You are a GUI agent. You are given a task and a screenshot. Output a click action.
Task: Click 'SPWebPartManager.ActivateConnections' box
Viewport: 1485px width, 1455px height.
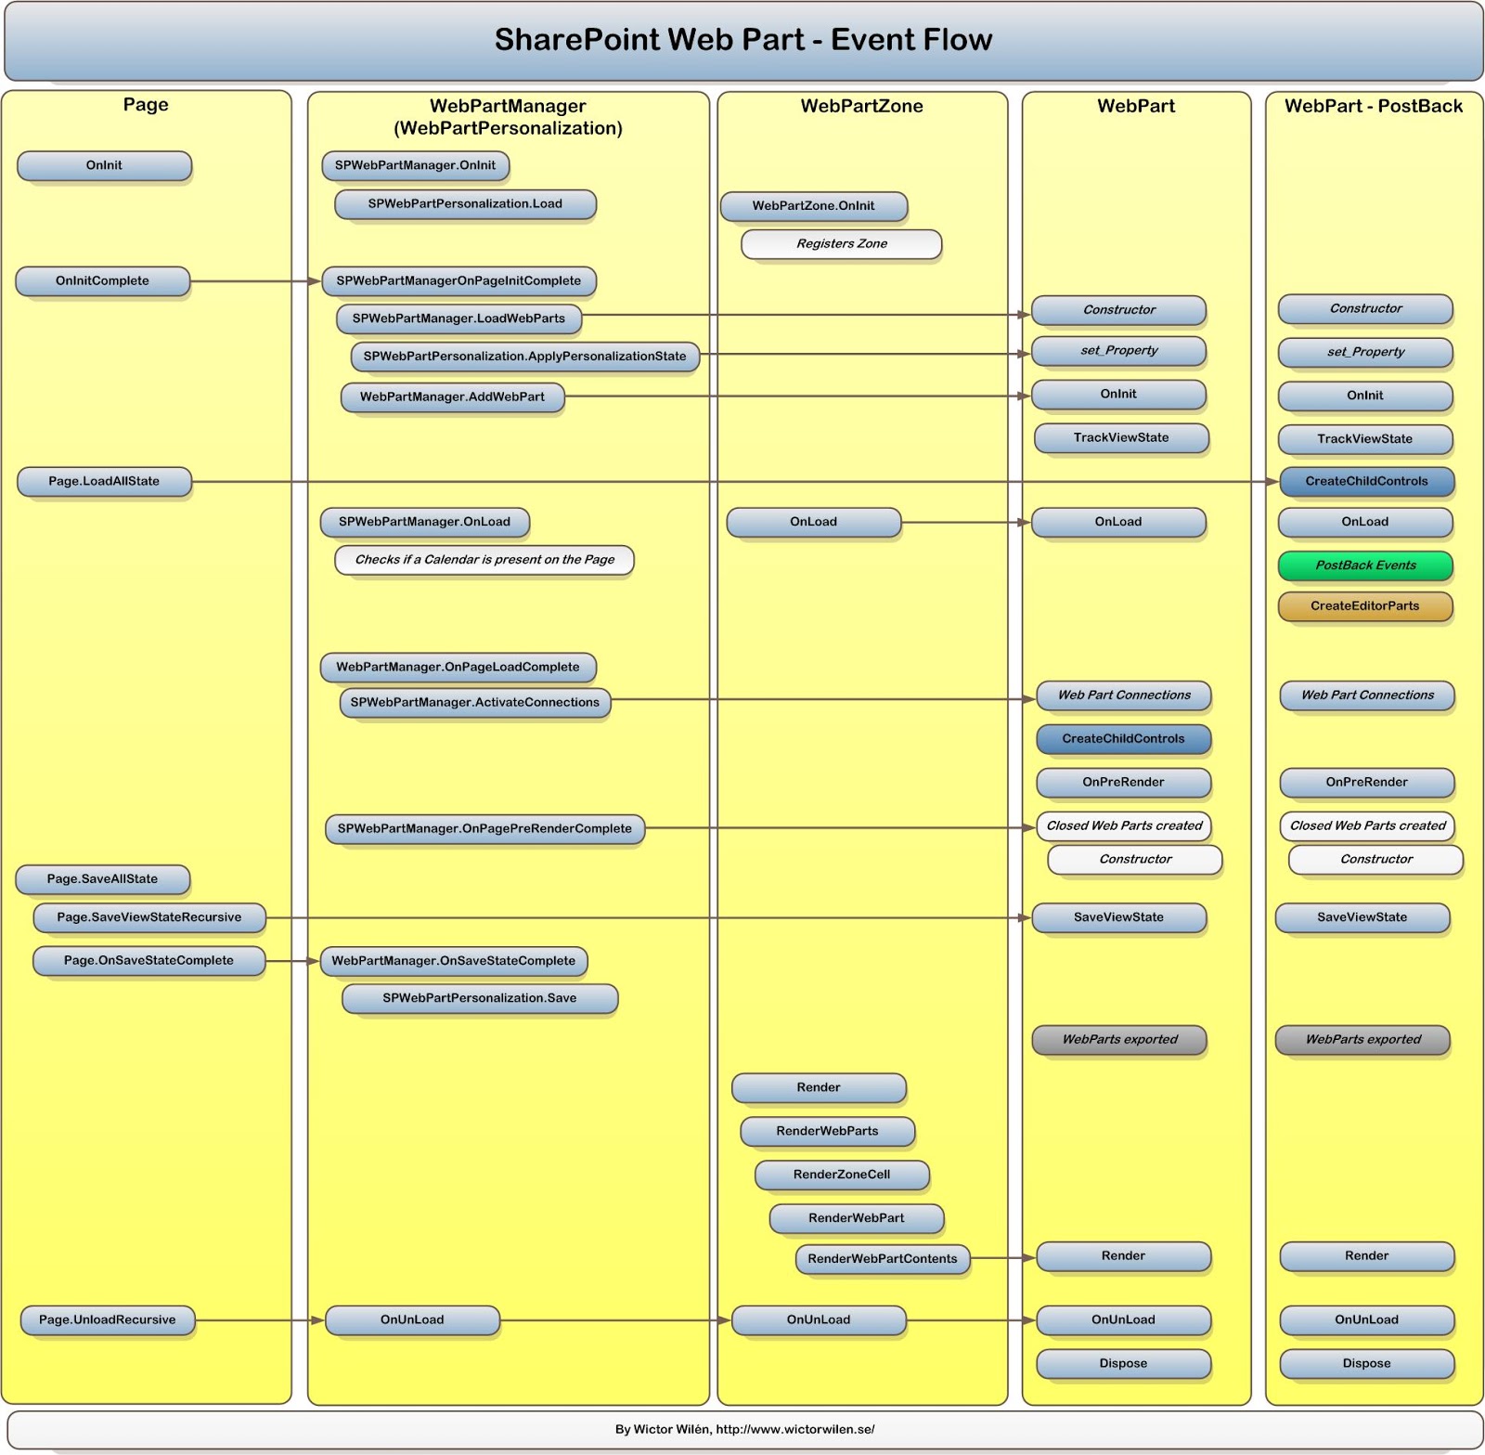[x=475, y=703]
